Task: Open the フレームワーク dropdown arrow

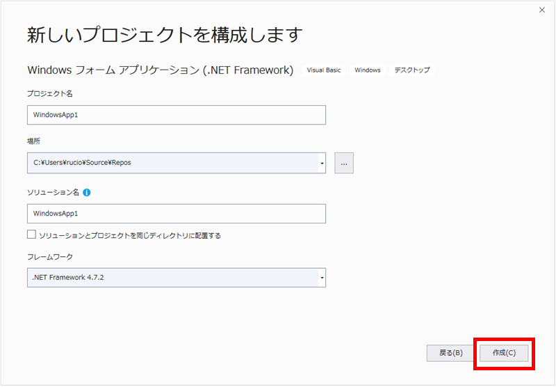Action: [x=322, y=278]
